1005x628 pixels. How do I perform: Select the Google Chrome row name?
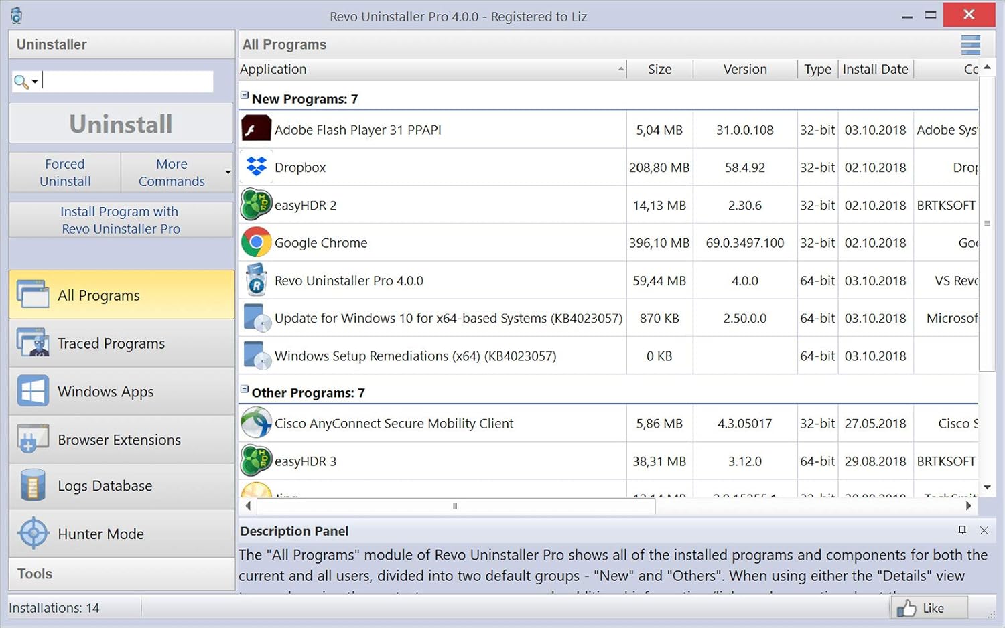321,243
